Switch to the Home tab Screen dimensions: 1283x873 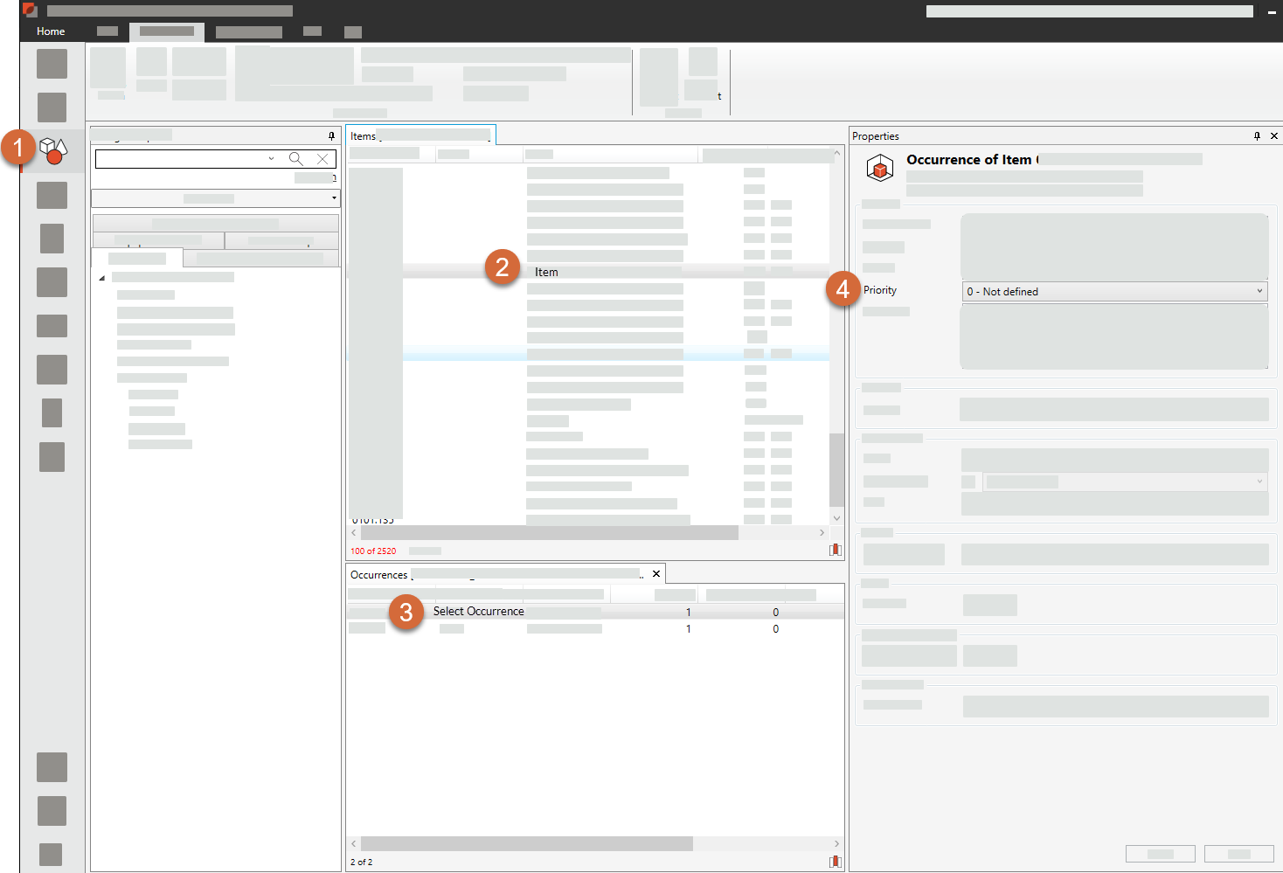(x=51, y=31)
